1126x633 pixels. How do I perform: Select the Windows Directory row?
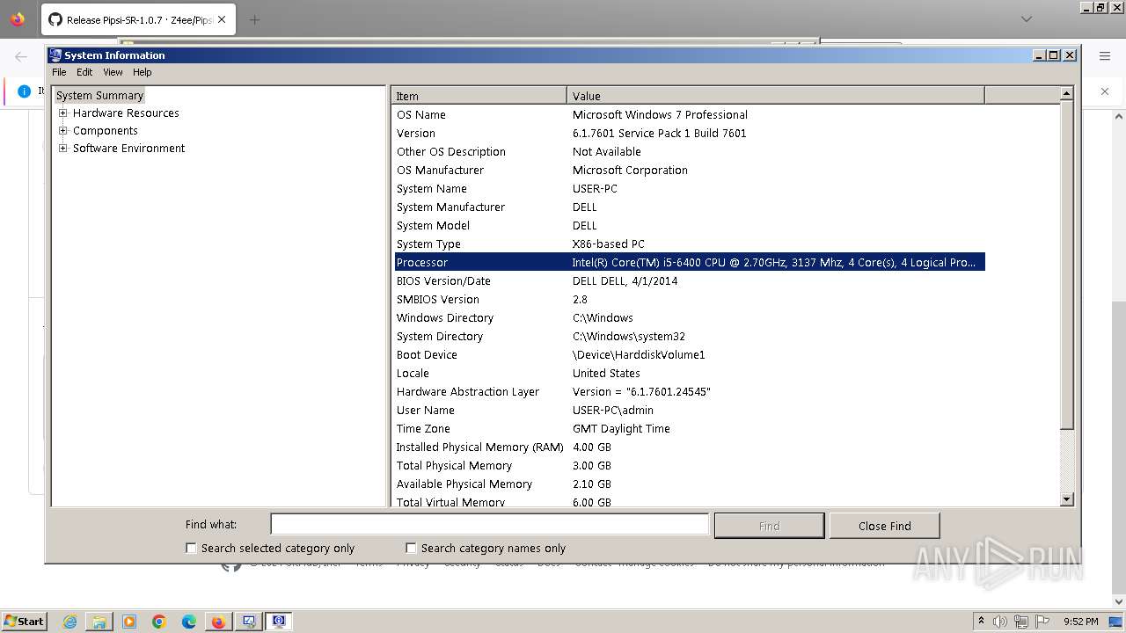pos(689,318)
